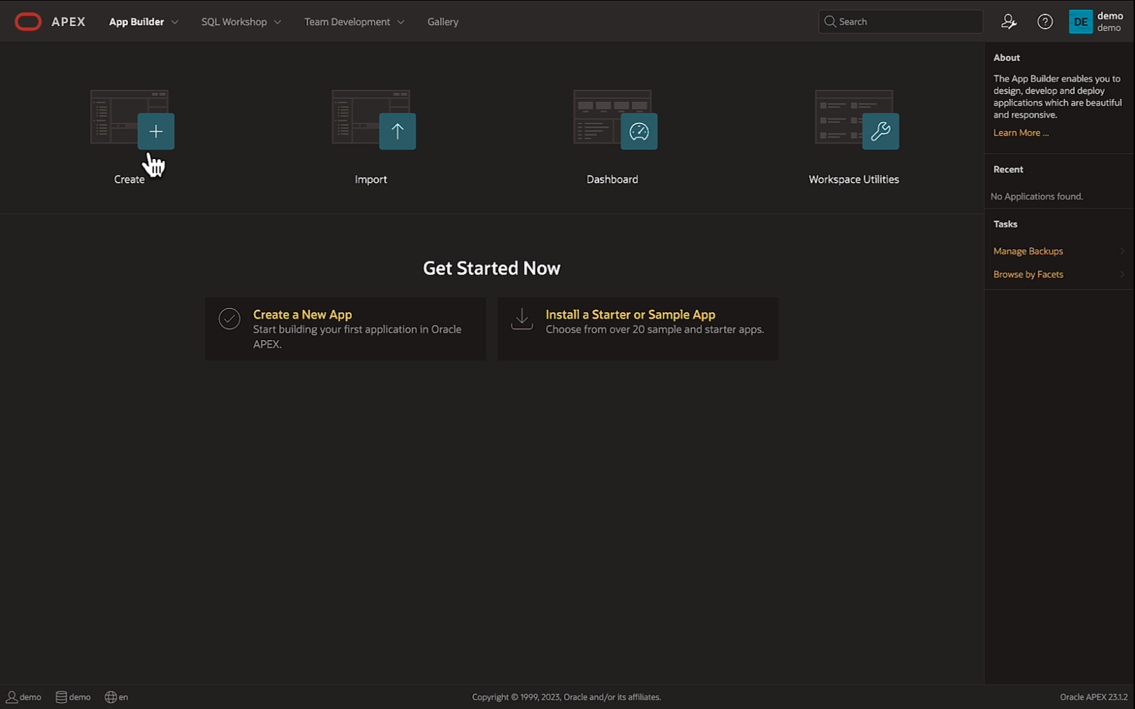Click the Tasks heading in sidebar

[1005, 224]
